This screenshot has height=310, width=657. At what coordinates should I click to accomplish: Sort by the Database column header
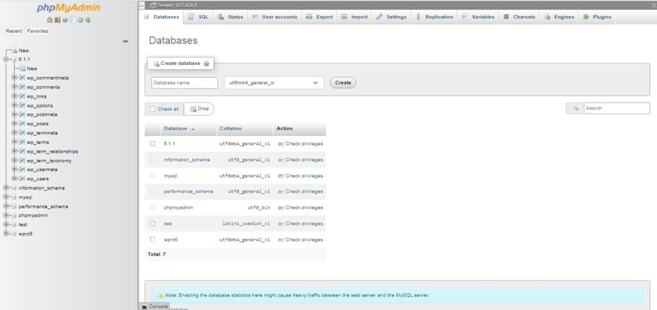[176, 128]
